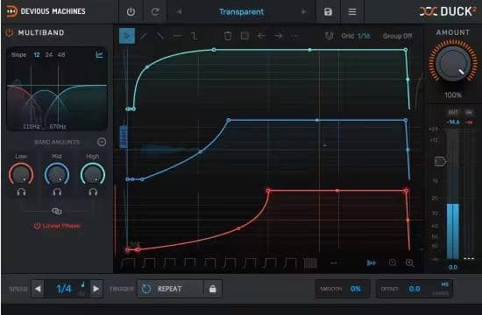The image size is (482, 315).
Task: Select the striped bars shape preset
Action: (x=310, y=263)
